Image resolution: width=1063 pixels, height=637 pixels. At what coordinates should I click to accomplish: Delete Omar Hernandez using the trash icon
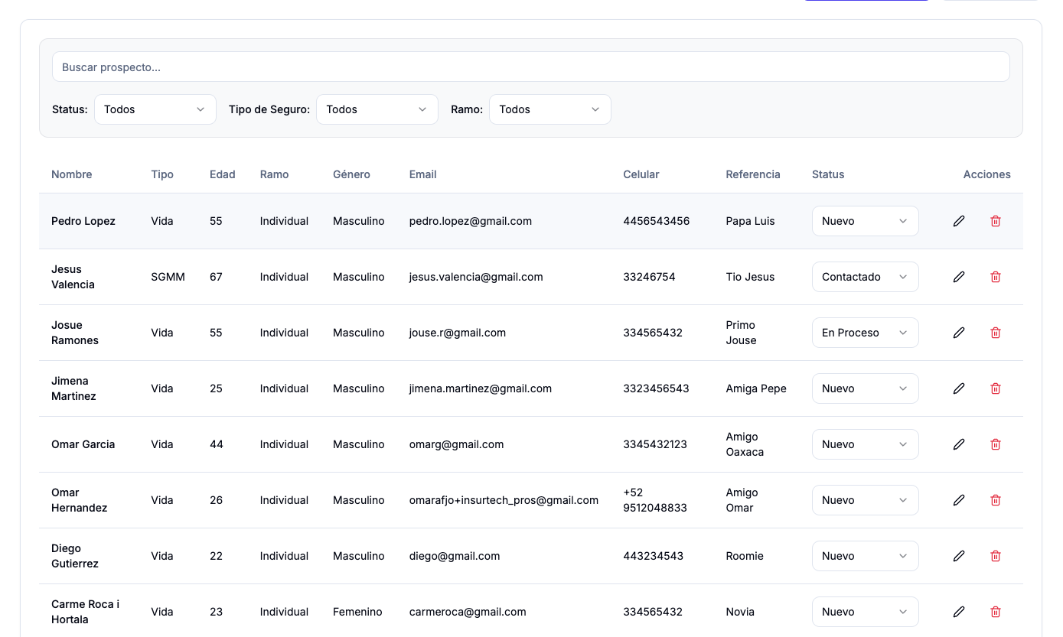996,500
